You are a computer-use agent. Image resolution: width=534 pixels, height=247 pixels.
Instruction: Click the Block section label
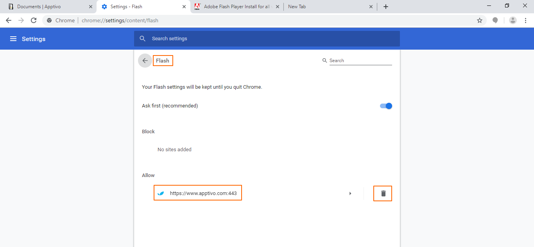[x=148, y=131]
